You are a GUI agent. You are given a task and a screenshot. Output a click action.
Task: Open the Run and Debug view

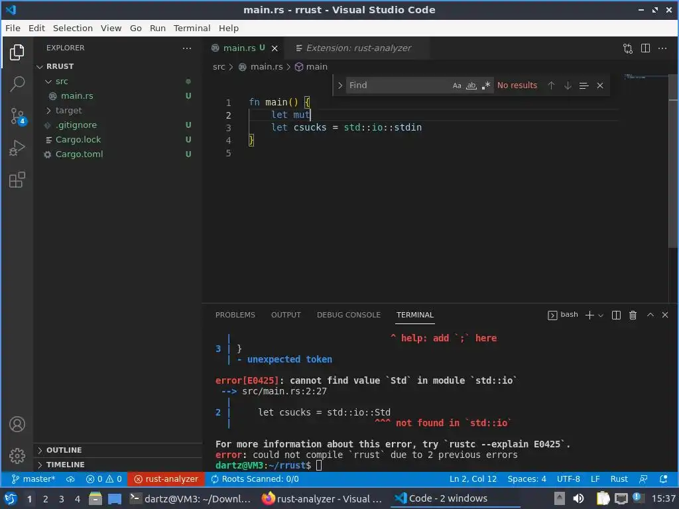pos(17,148)
